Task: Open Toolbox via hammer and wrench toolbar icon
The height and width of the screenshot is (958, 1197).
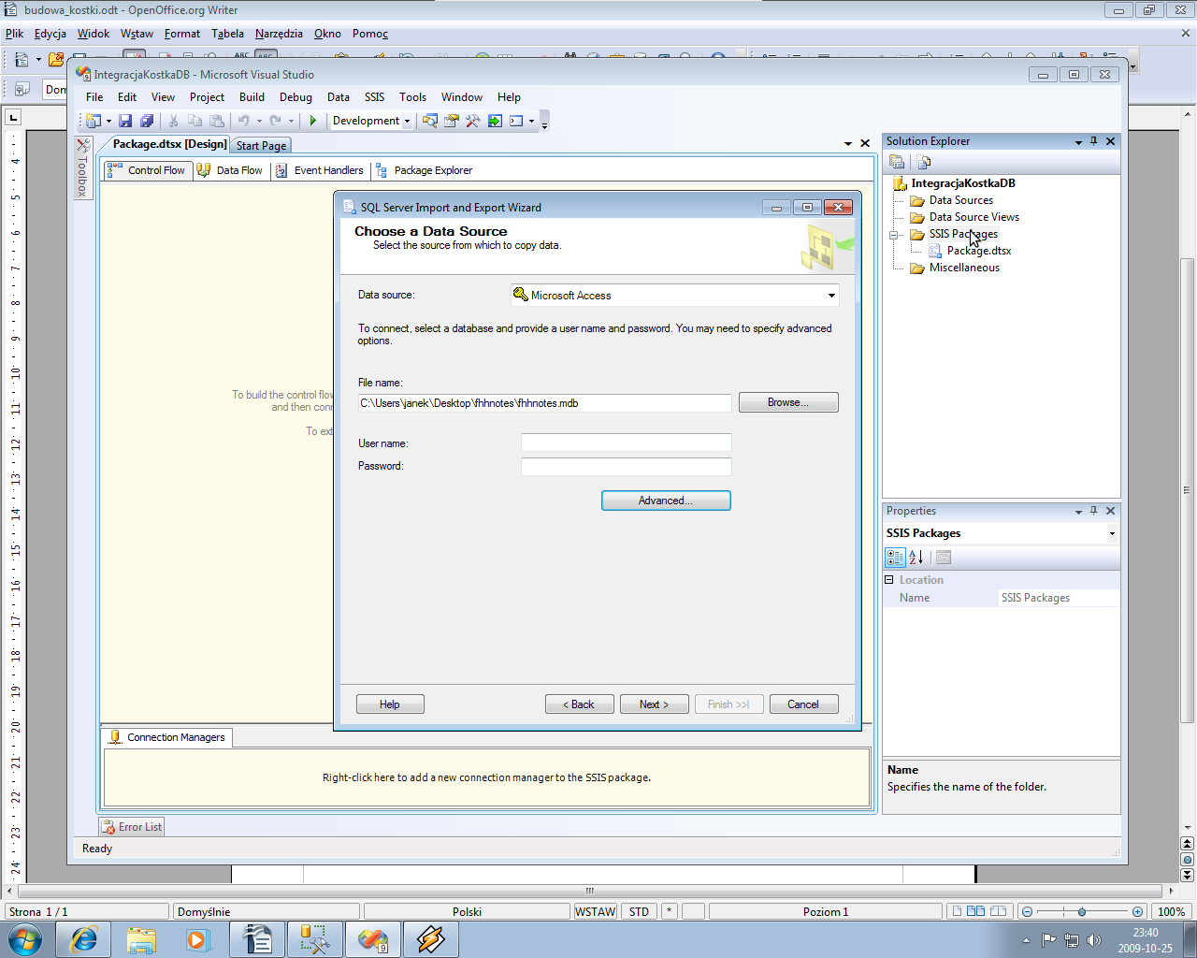Action: tap(473, 121)
